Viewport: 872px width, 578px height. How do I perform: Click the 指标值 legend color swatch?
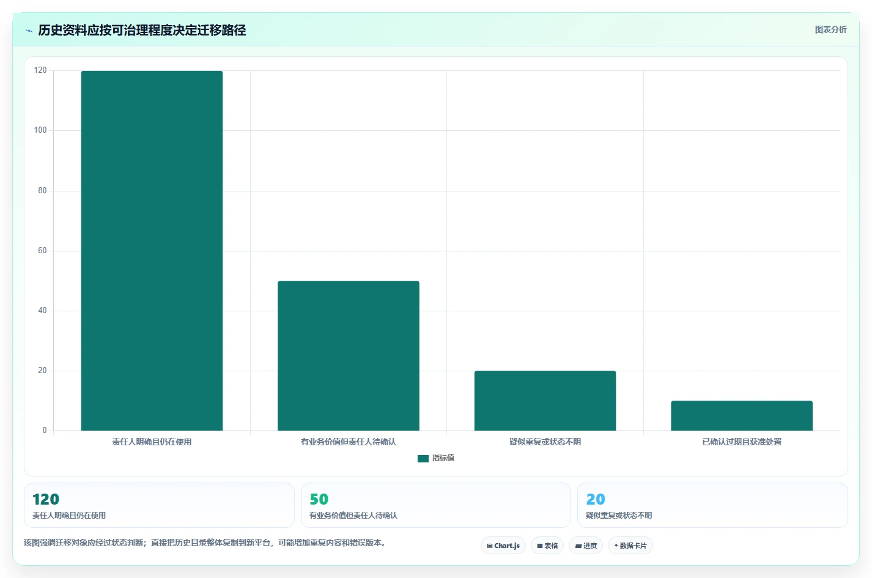click(x=423, y=459)
